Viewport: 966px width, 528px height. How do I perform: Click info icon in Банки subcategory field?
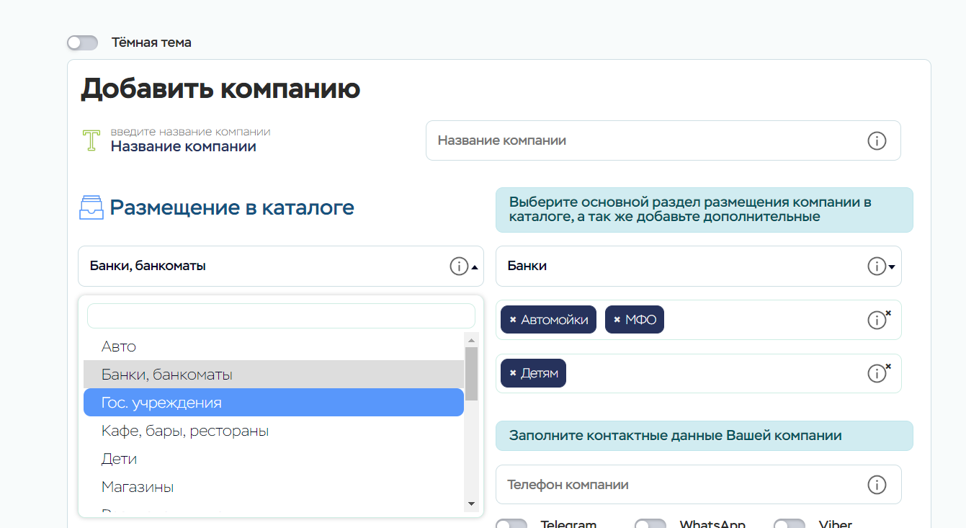point(875,267)
